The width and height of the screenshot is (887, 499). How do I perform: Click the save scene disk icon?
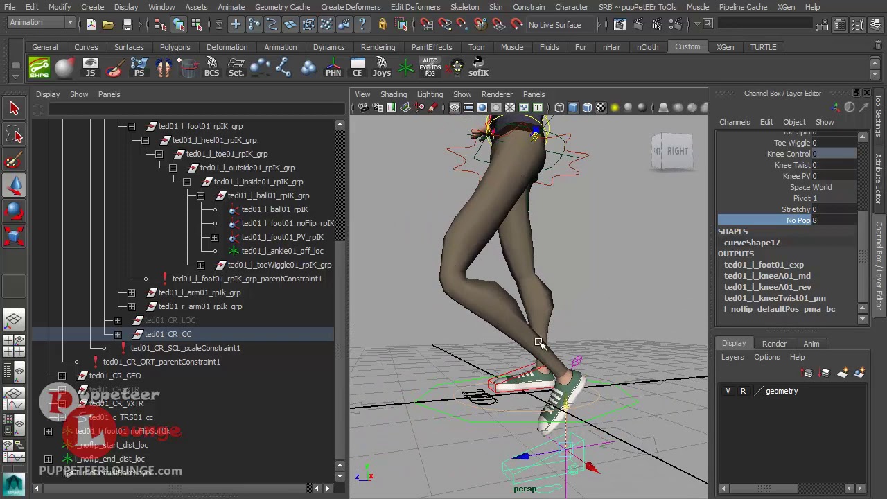tap(128, 24)
